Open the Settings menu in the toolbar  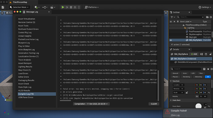tap(205, 7)
